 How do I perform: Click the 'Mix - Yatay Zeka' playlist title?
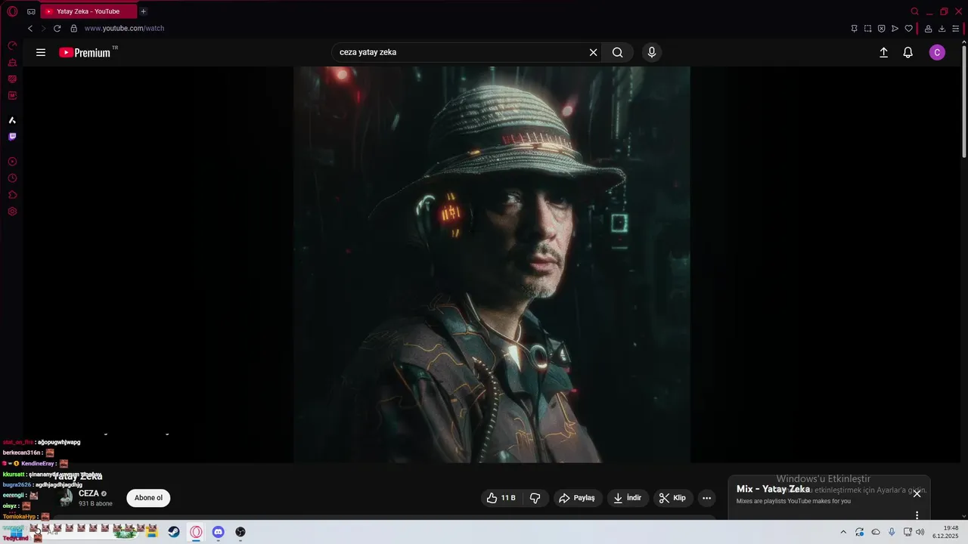[x=773, y=490]
